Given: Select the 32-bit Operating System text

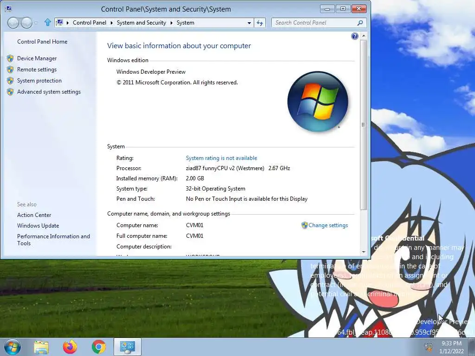Looking at the screenshot, I should pyautogui.click(x=215, y=189).
